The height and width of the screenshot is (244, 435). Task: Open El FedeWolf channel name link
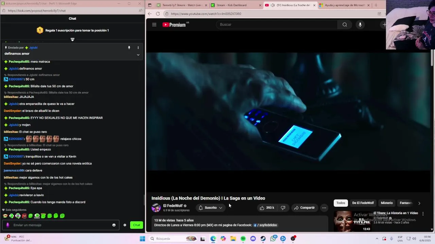point(173,206)
